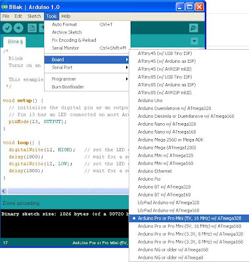The height and width of the screenshot is (262, 249).
Task: Minimize the Arduino window
Action: coord(180,7)
